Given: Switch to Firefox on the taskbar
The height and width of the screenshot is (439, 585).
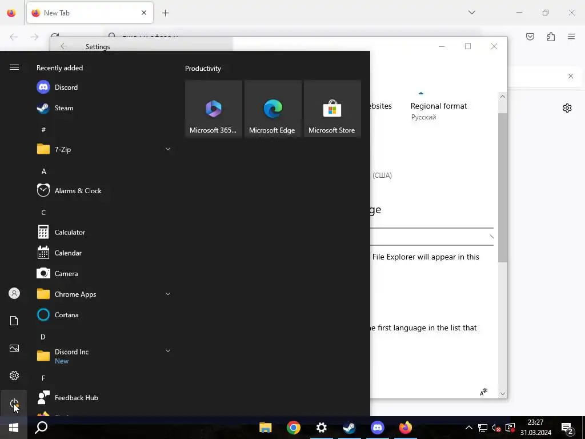Looking at the screenshot, I should [x=406, y=428].
